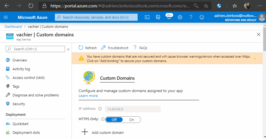Open Directory and subscription filter icon
266x139 pixels.
(x=158, y=17)
